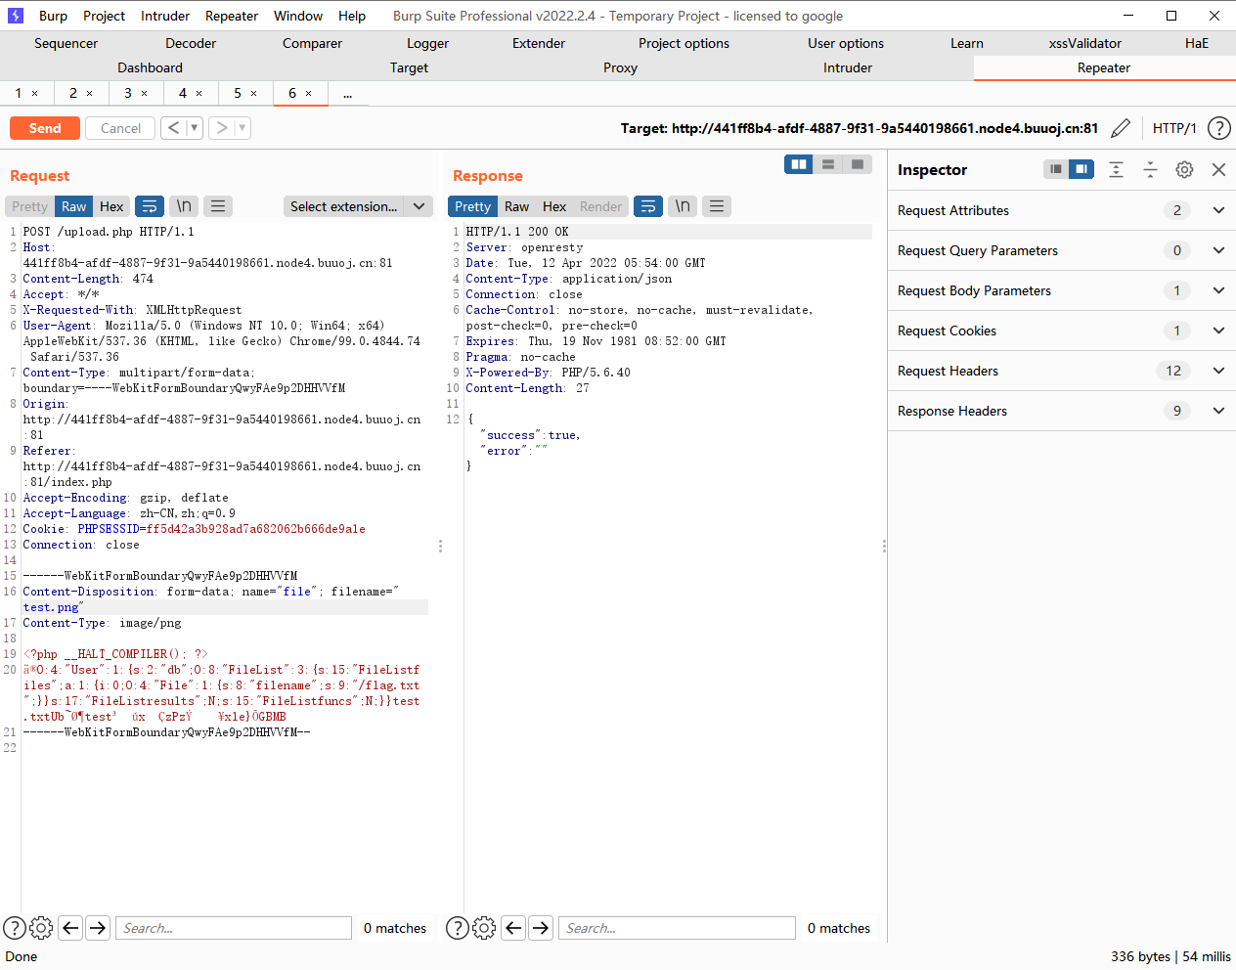Focus the request search field
The image size is (1236, 970).
pos(234,928)
